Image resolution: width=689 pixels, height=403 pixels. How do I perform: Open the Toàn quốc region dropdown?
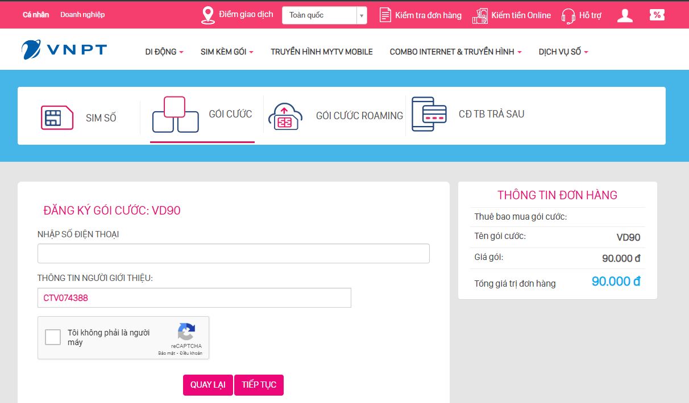click(324, 15)
